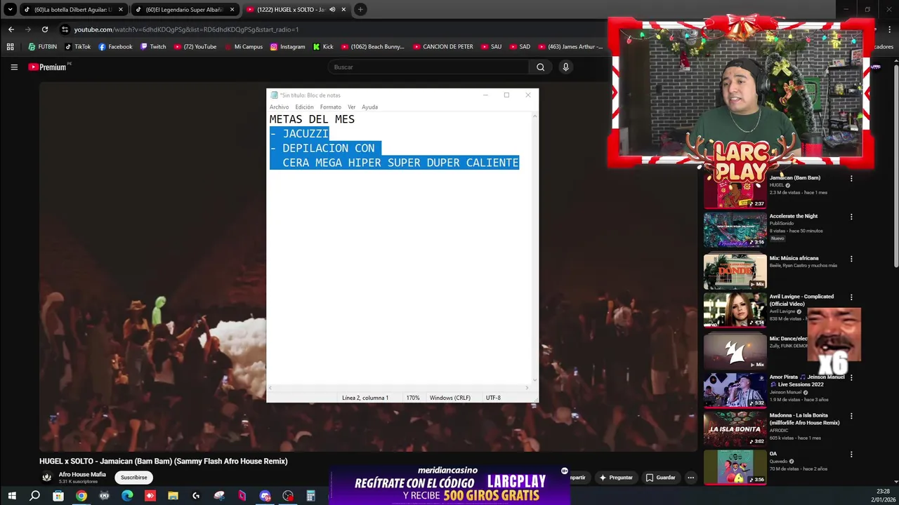Image resolution: width=899 pixels, height=505 pixels.
Task: Click the 170% zoom status in Notepad
Action: [413, 398]
